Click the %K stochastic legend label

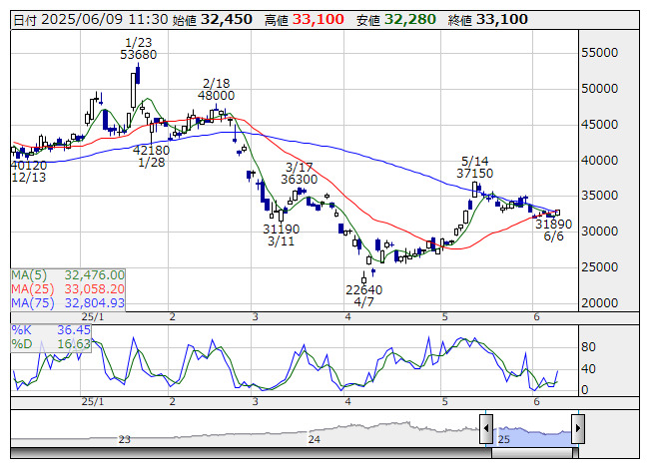[x=50, y=329]
